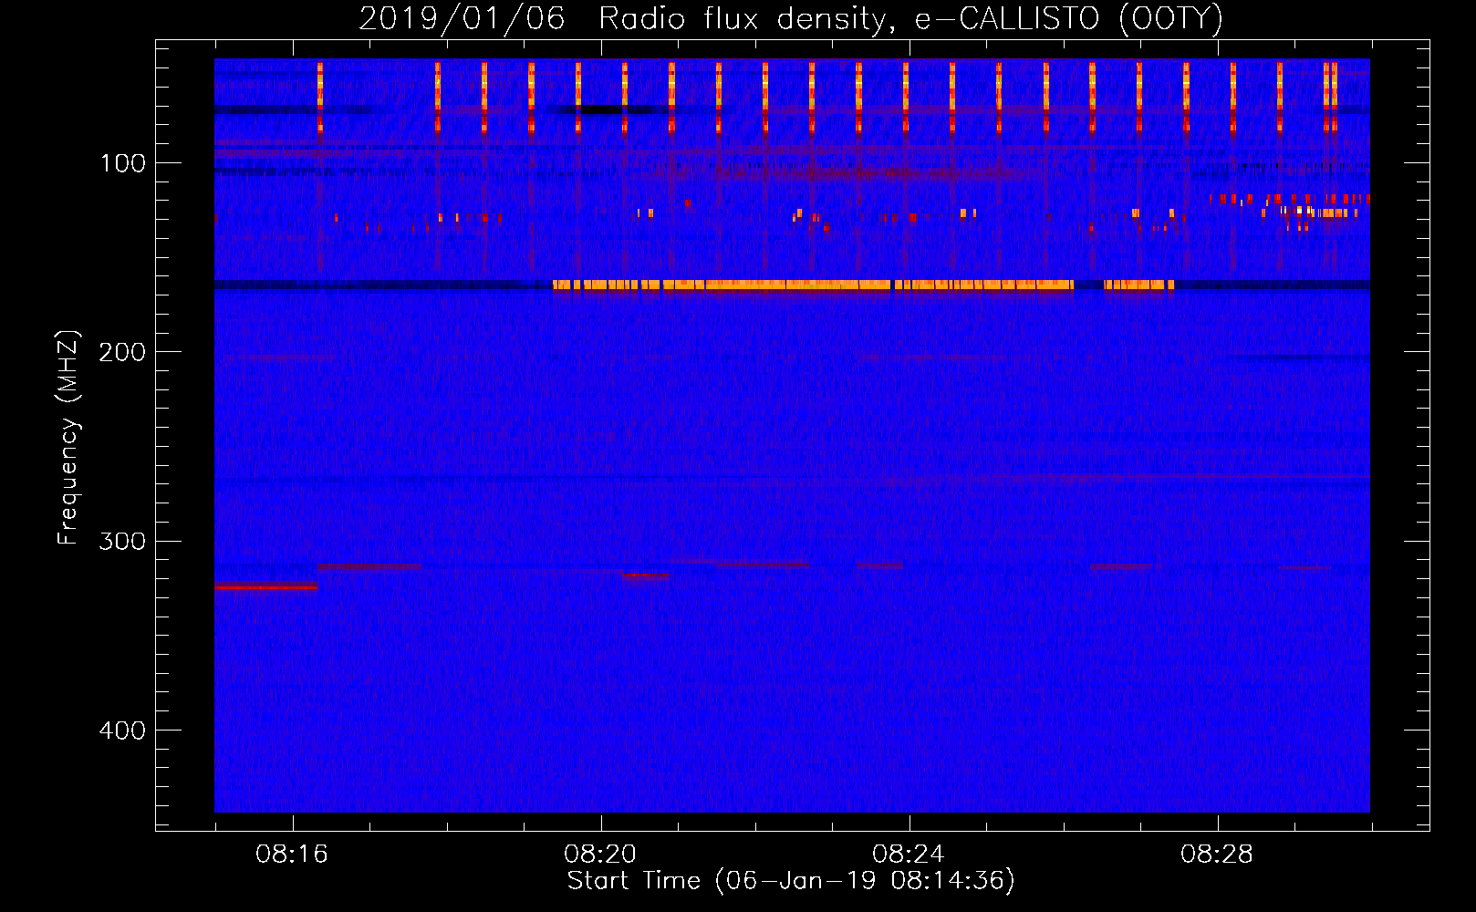Click the 400 frequency tick label
Viewport: 1476px width, 912px height.
(x=123, y=731)
